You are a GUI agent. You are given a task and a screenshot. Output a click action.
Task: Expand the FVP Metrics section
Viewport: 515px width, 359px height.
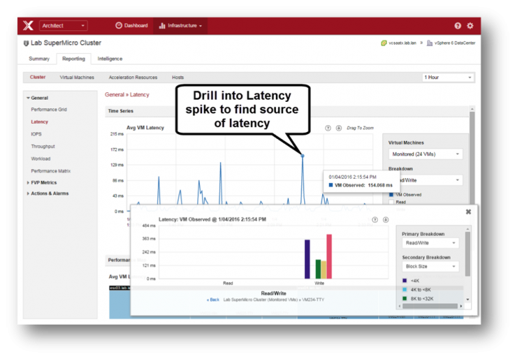coord(28,183)
